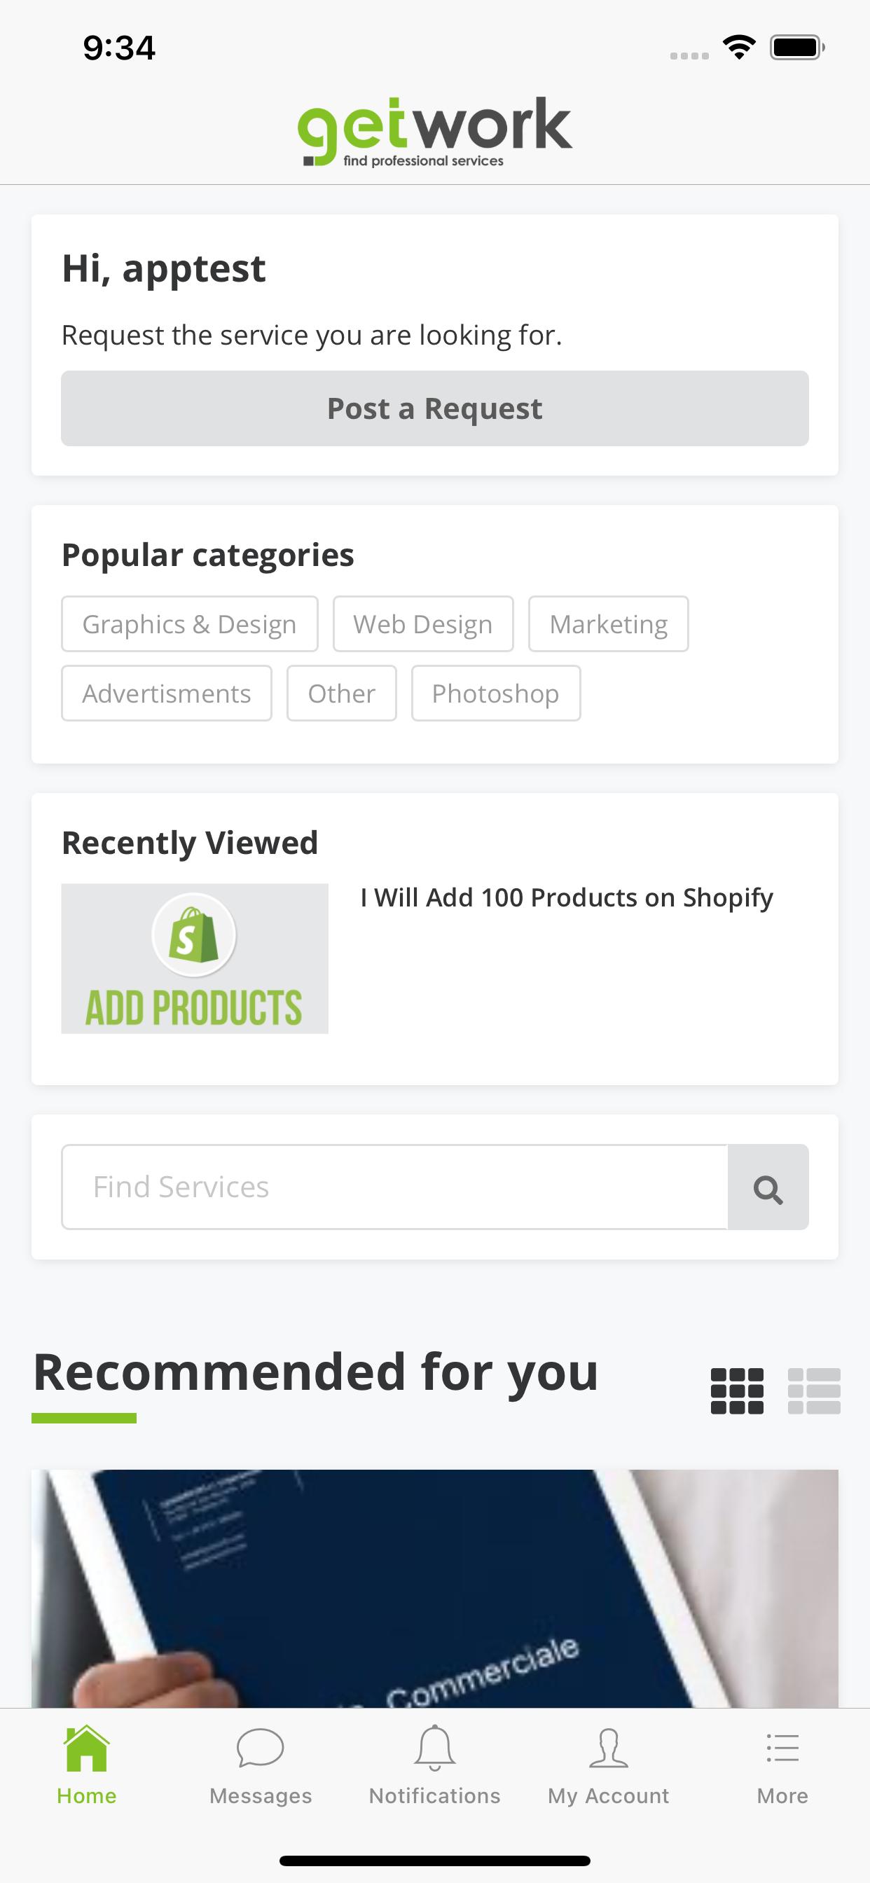Tap the getwork logo
Screen dimensions: 870x1883
click(x=435, y=132)
